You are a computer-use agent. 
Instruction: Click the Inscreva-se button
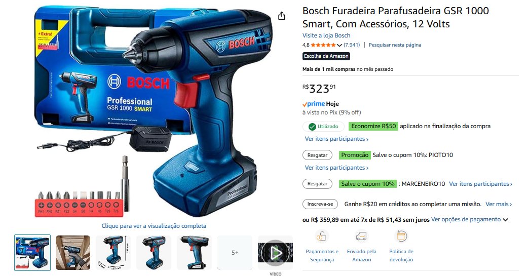click(x=320, y=204)
